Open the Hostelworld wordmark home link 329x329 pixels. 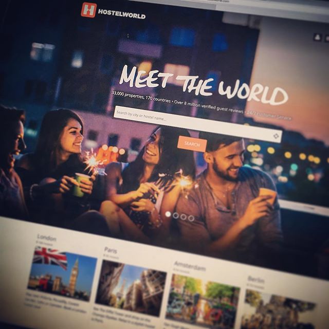point(122,14)
